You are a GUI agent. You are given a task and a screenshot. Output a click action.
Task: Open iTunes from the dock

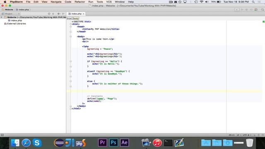[x=157, y=143]
